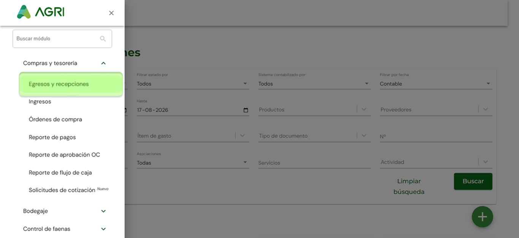The width and height of the screenshot is (519, 238).
Task: Open Reporte de pagos
Action: pyautogui.click(x=52, y=137)
